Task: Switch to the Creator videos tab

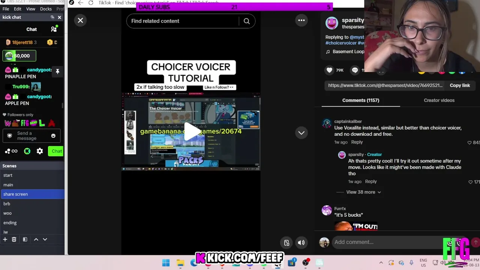Action: tap(439, 100)
